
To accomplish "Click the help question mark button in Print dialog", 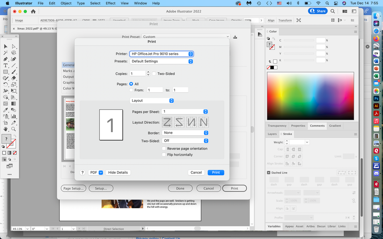I will point(83,173).
